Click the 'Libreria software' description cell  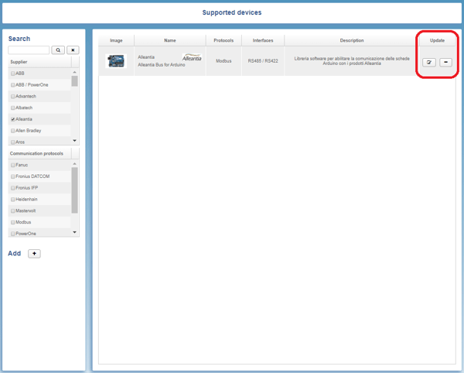point(352,61)
